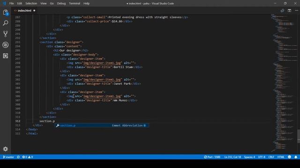
Task: Click the $14.86 price text
Action: (117, 21)
